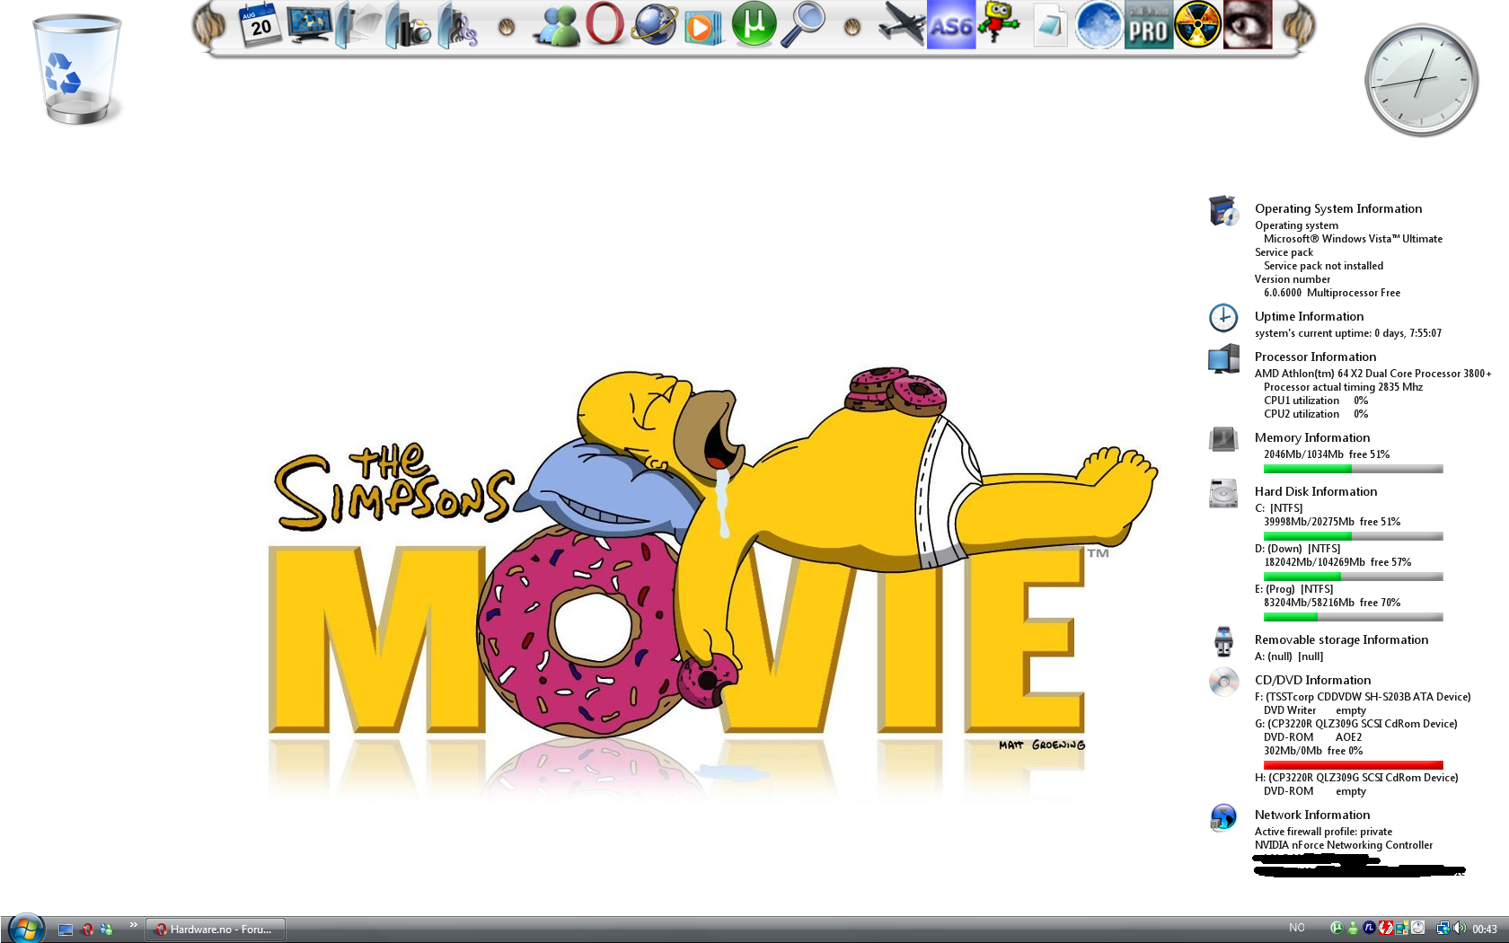This screenshot has height=943, width=1509.
Task: Click the Uptime Information clock icon
Action: point(1223,317)
